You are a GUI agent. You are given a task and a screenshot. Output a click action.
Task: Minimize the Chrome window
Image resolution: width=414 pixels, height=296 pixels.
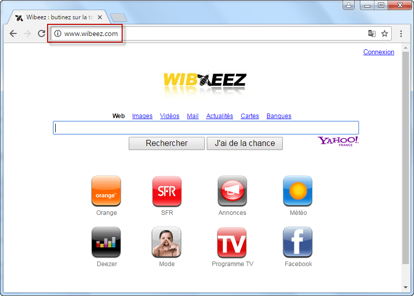pos(367,5)
